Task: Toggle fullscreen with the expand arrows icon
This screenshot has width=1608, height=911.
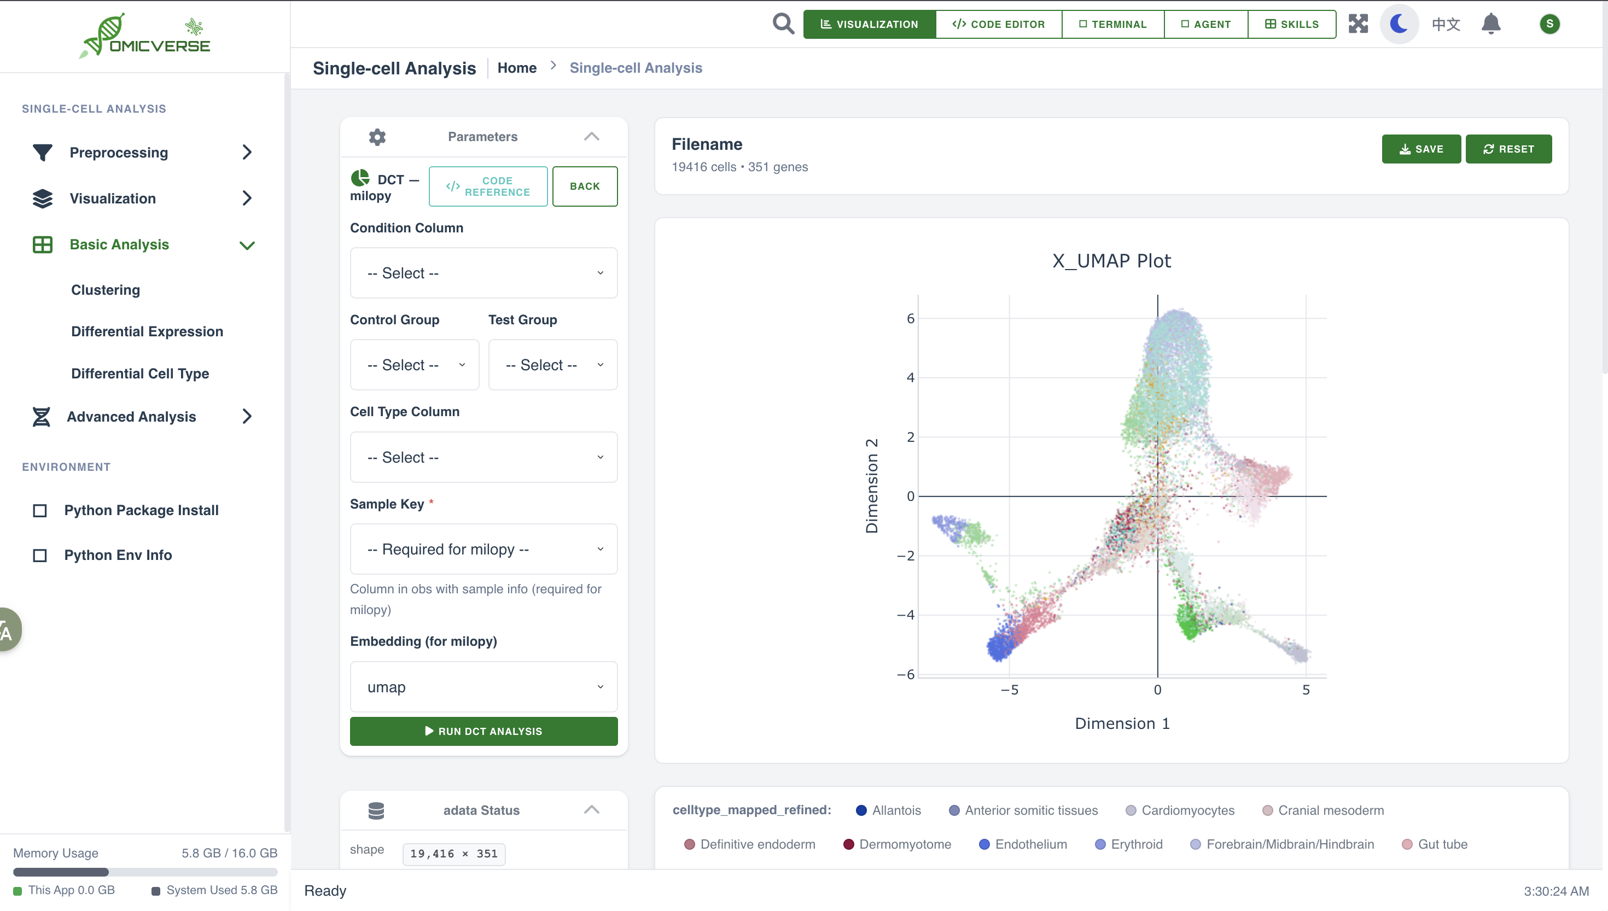Action: pos(1358,24)
